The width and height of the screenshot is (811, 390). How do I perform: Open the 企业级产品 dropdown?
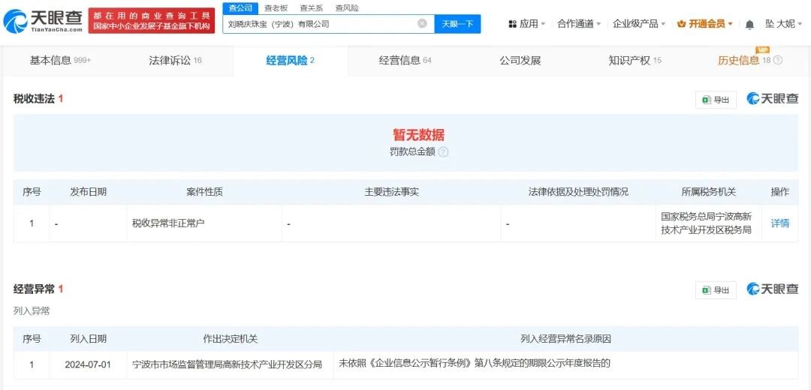tap(640, 24)
